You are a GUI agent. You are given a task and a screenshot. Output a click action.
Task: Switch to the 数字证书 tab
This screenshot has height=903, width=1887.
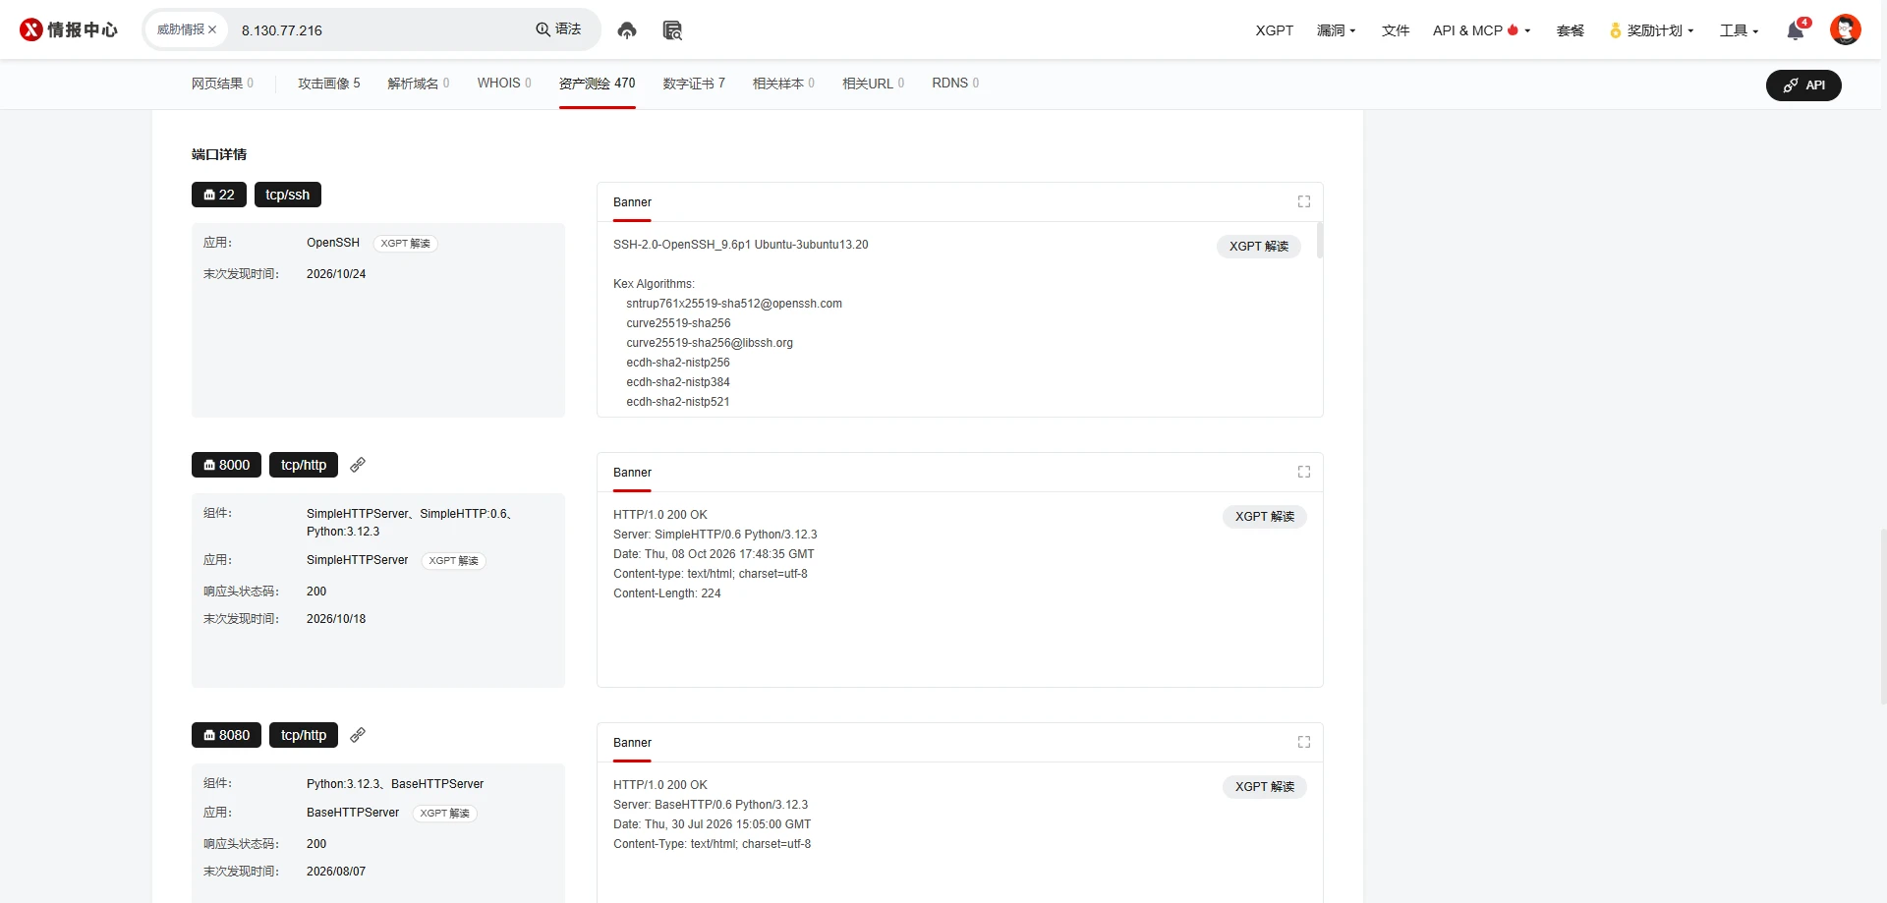(x=694, y=84)
